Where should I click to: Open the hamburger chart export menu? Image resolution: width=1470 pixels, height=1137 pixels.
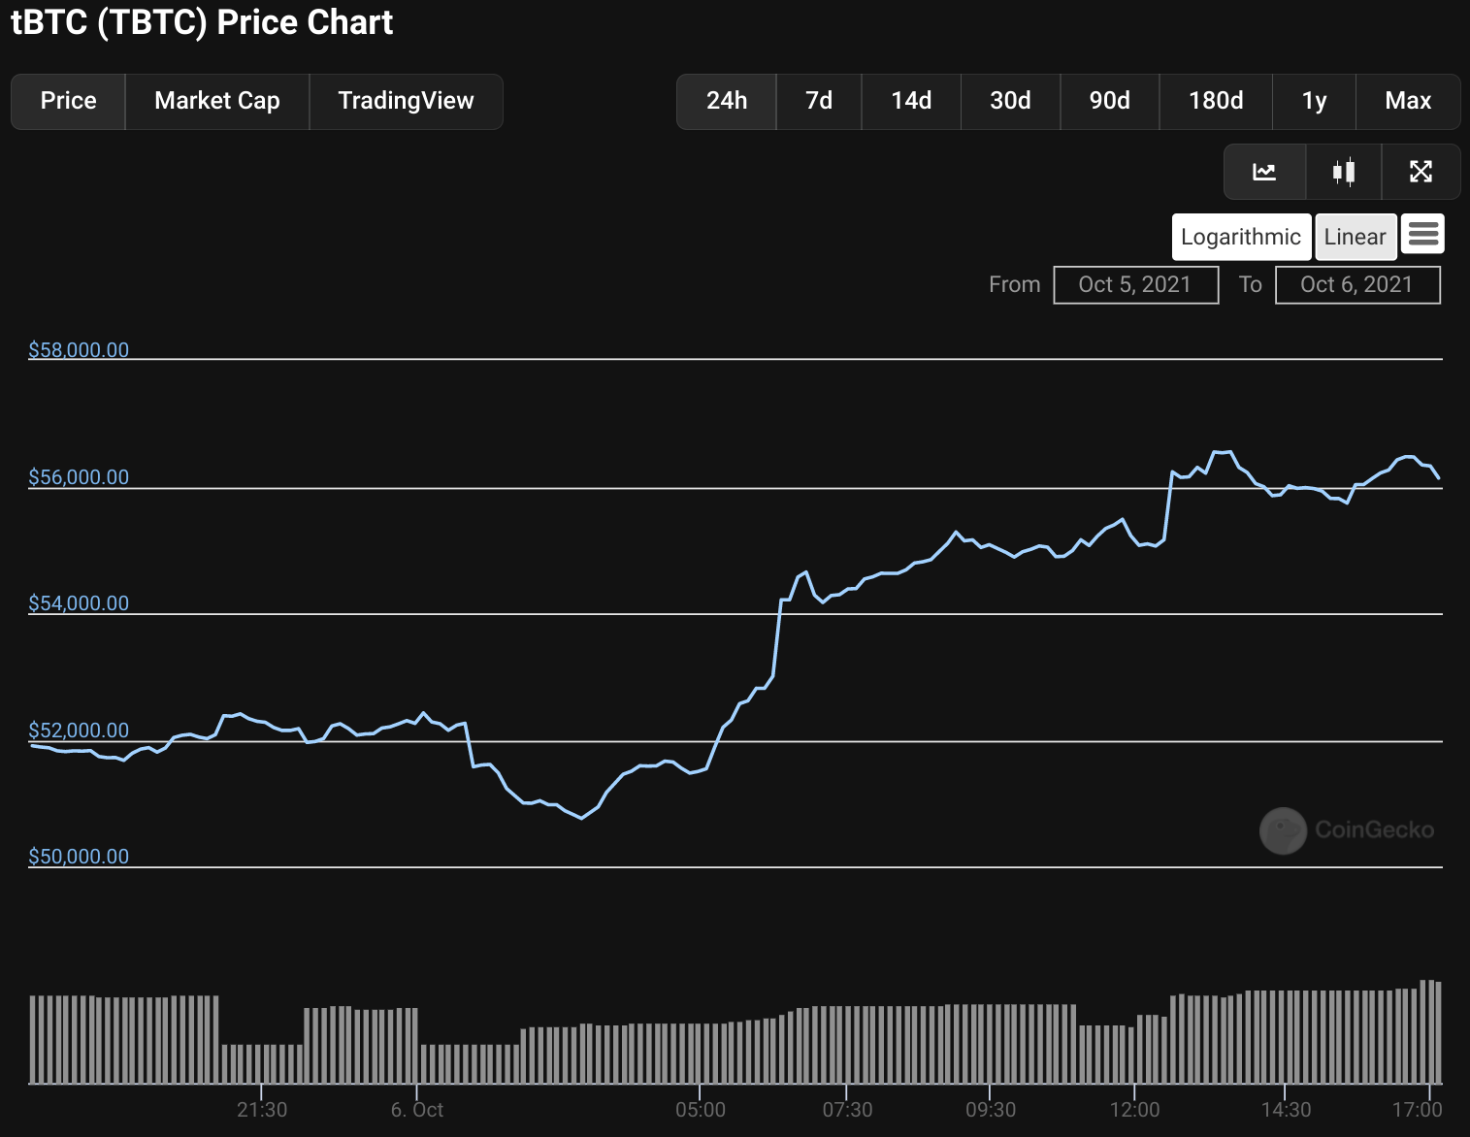point(1422,235)
